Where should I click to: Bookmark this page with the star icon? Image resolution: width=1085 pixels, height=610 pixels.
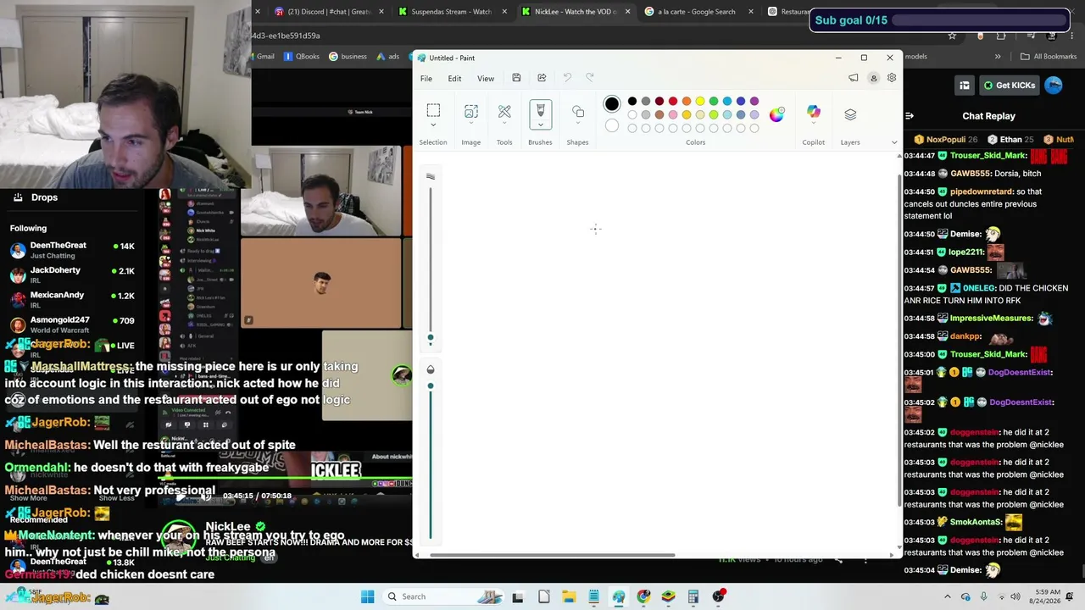tap(952, 36)
